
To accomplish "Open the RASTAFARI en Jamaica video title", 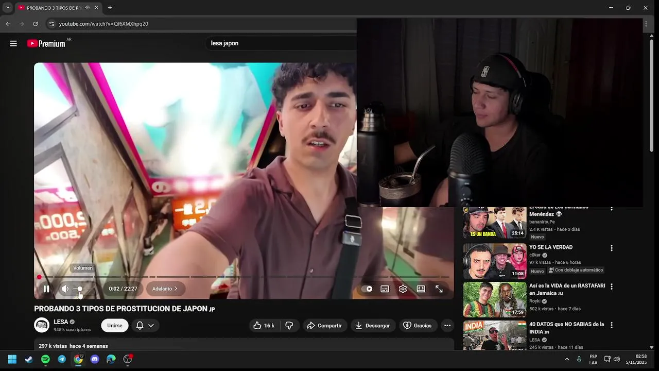I will pyautogui.click(x=567, y=290).
